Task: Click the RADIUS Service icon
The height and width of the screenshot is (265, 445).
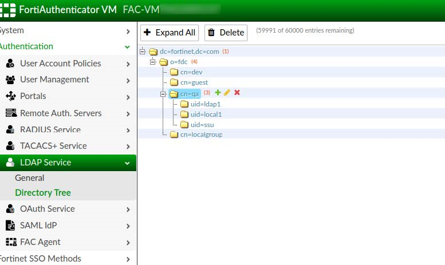Action: 10,129
